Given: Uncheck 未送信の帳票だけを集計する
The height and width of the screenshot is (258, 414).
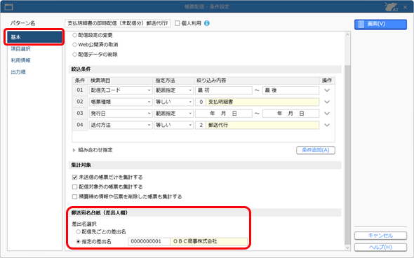Looking at the screenshot, I should click(x=74, y=177).
